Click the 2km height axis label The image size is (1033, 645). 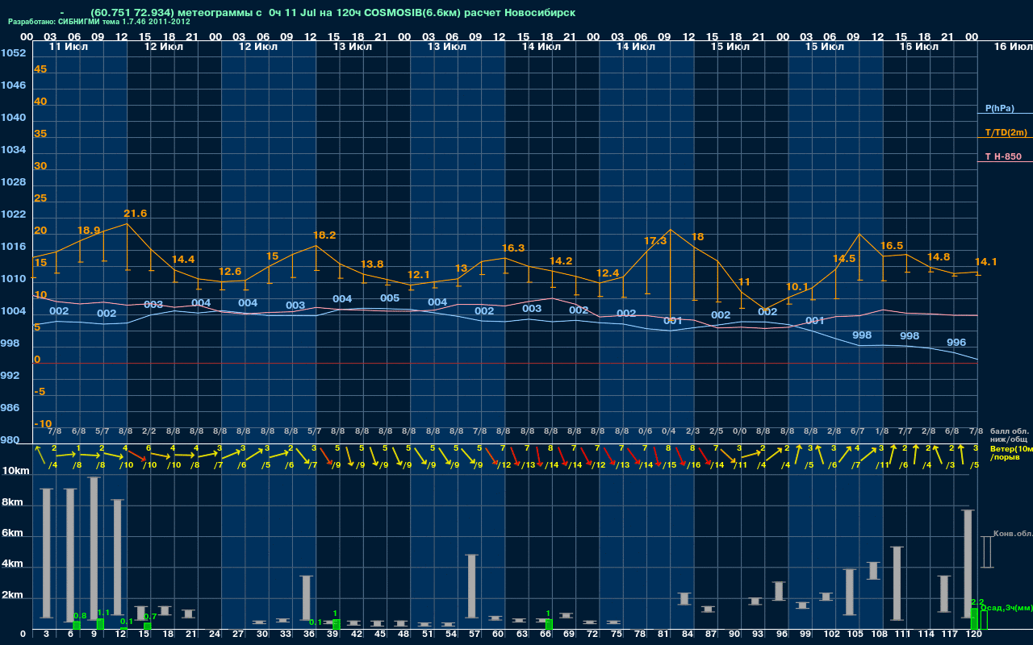pyautogui.click(x=14, y=596)
